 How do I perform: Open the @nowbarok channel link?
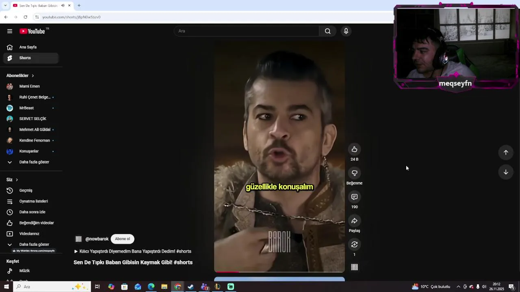[97, 239]
